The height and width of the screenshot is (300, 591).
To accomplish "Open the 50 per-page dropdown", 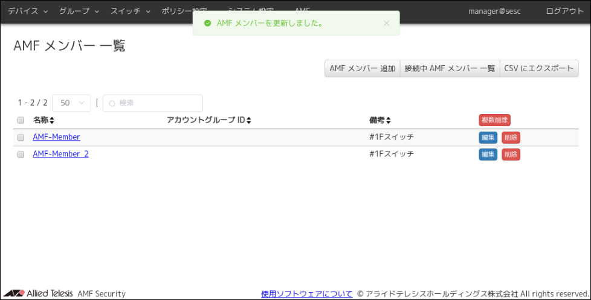I will pyautogui.click(x=72, y=103).
